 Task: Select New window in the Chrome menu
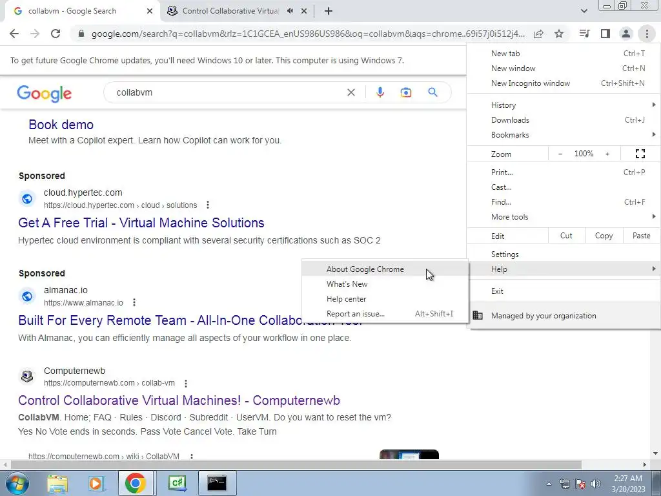pos(564,68)
